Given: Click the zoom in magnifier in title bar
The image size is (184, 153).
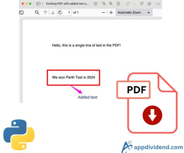Looking at the screenshot, I should coord(111,3).
